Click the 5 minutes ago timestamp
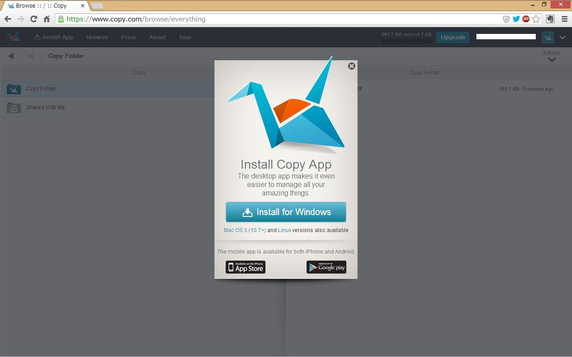572x357 pixels. pos(538,89)
